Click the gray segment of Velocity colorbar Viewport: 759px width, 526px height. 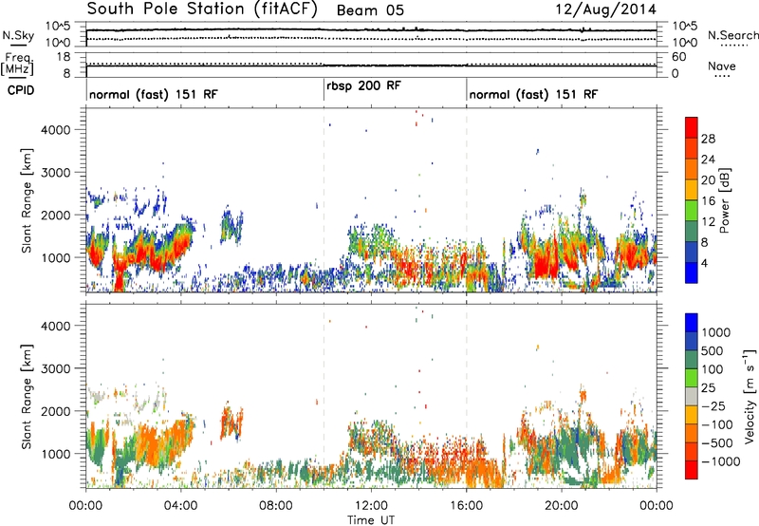[692, 396]
